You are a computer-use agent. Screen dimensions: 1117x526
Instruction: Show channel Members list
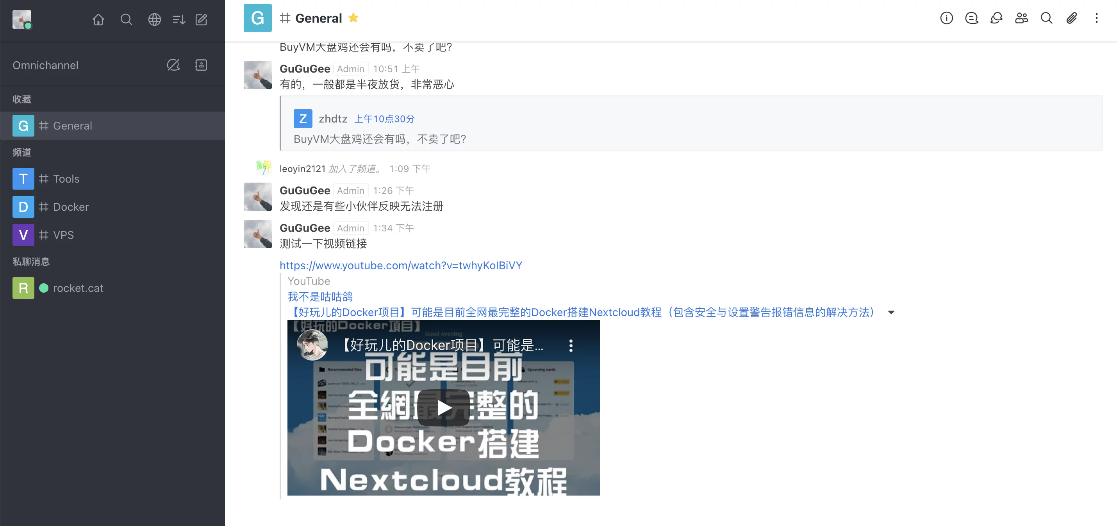point(1022,18)
